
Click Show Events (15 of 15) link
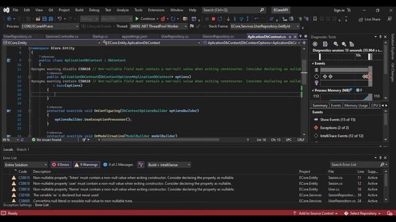click(x=338, y=120)
